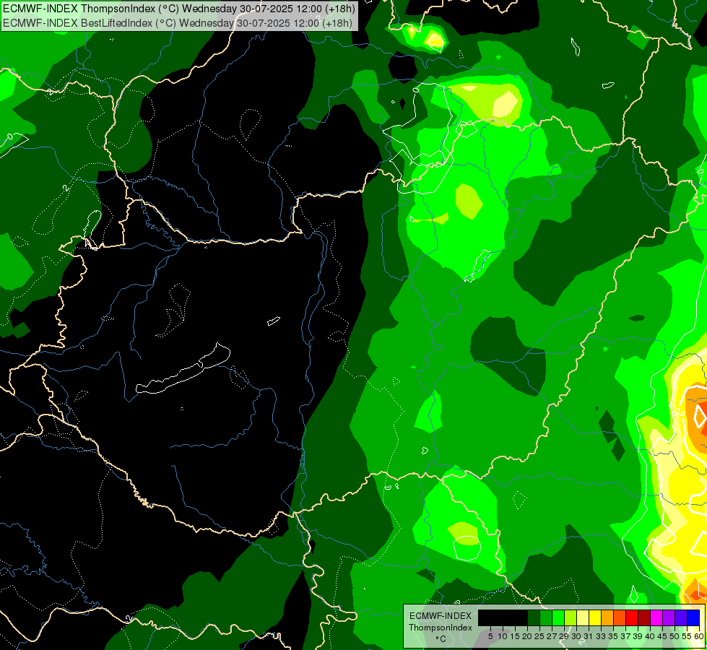Click the legend tick value '35'
The width and height of the screenshot is (707, 650).
click(613, 636)
